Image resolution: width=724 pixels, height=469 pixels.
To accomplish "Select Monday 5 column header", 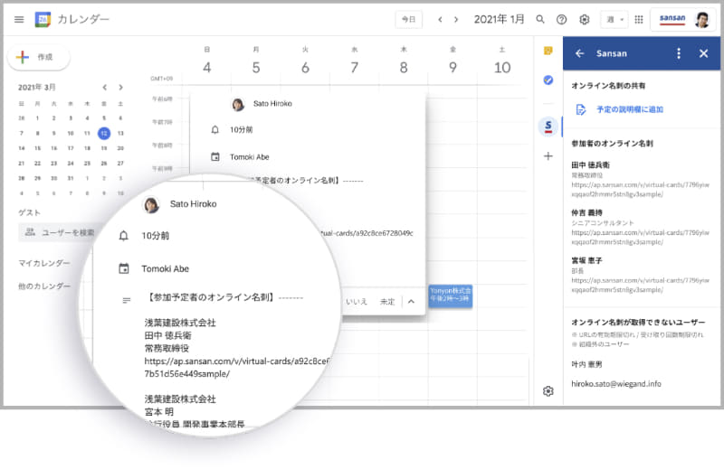I will (x=256, y=61).
